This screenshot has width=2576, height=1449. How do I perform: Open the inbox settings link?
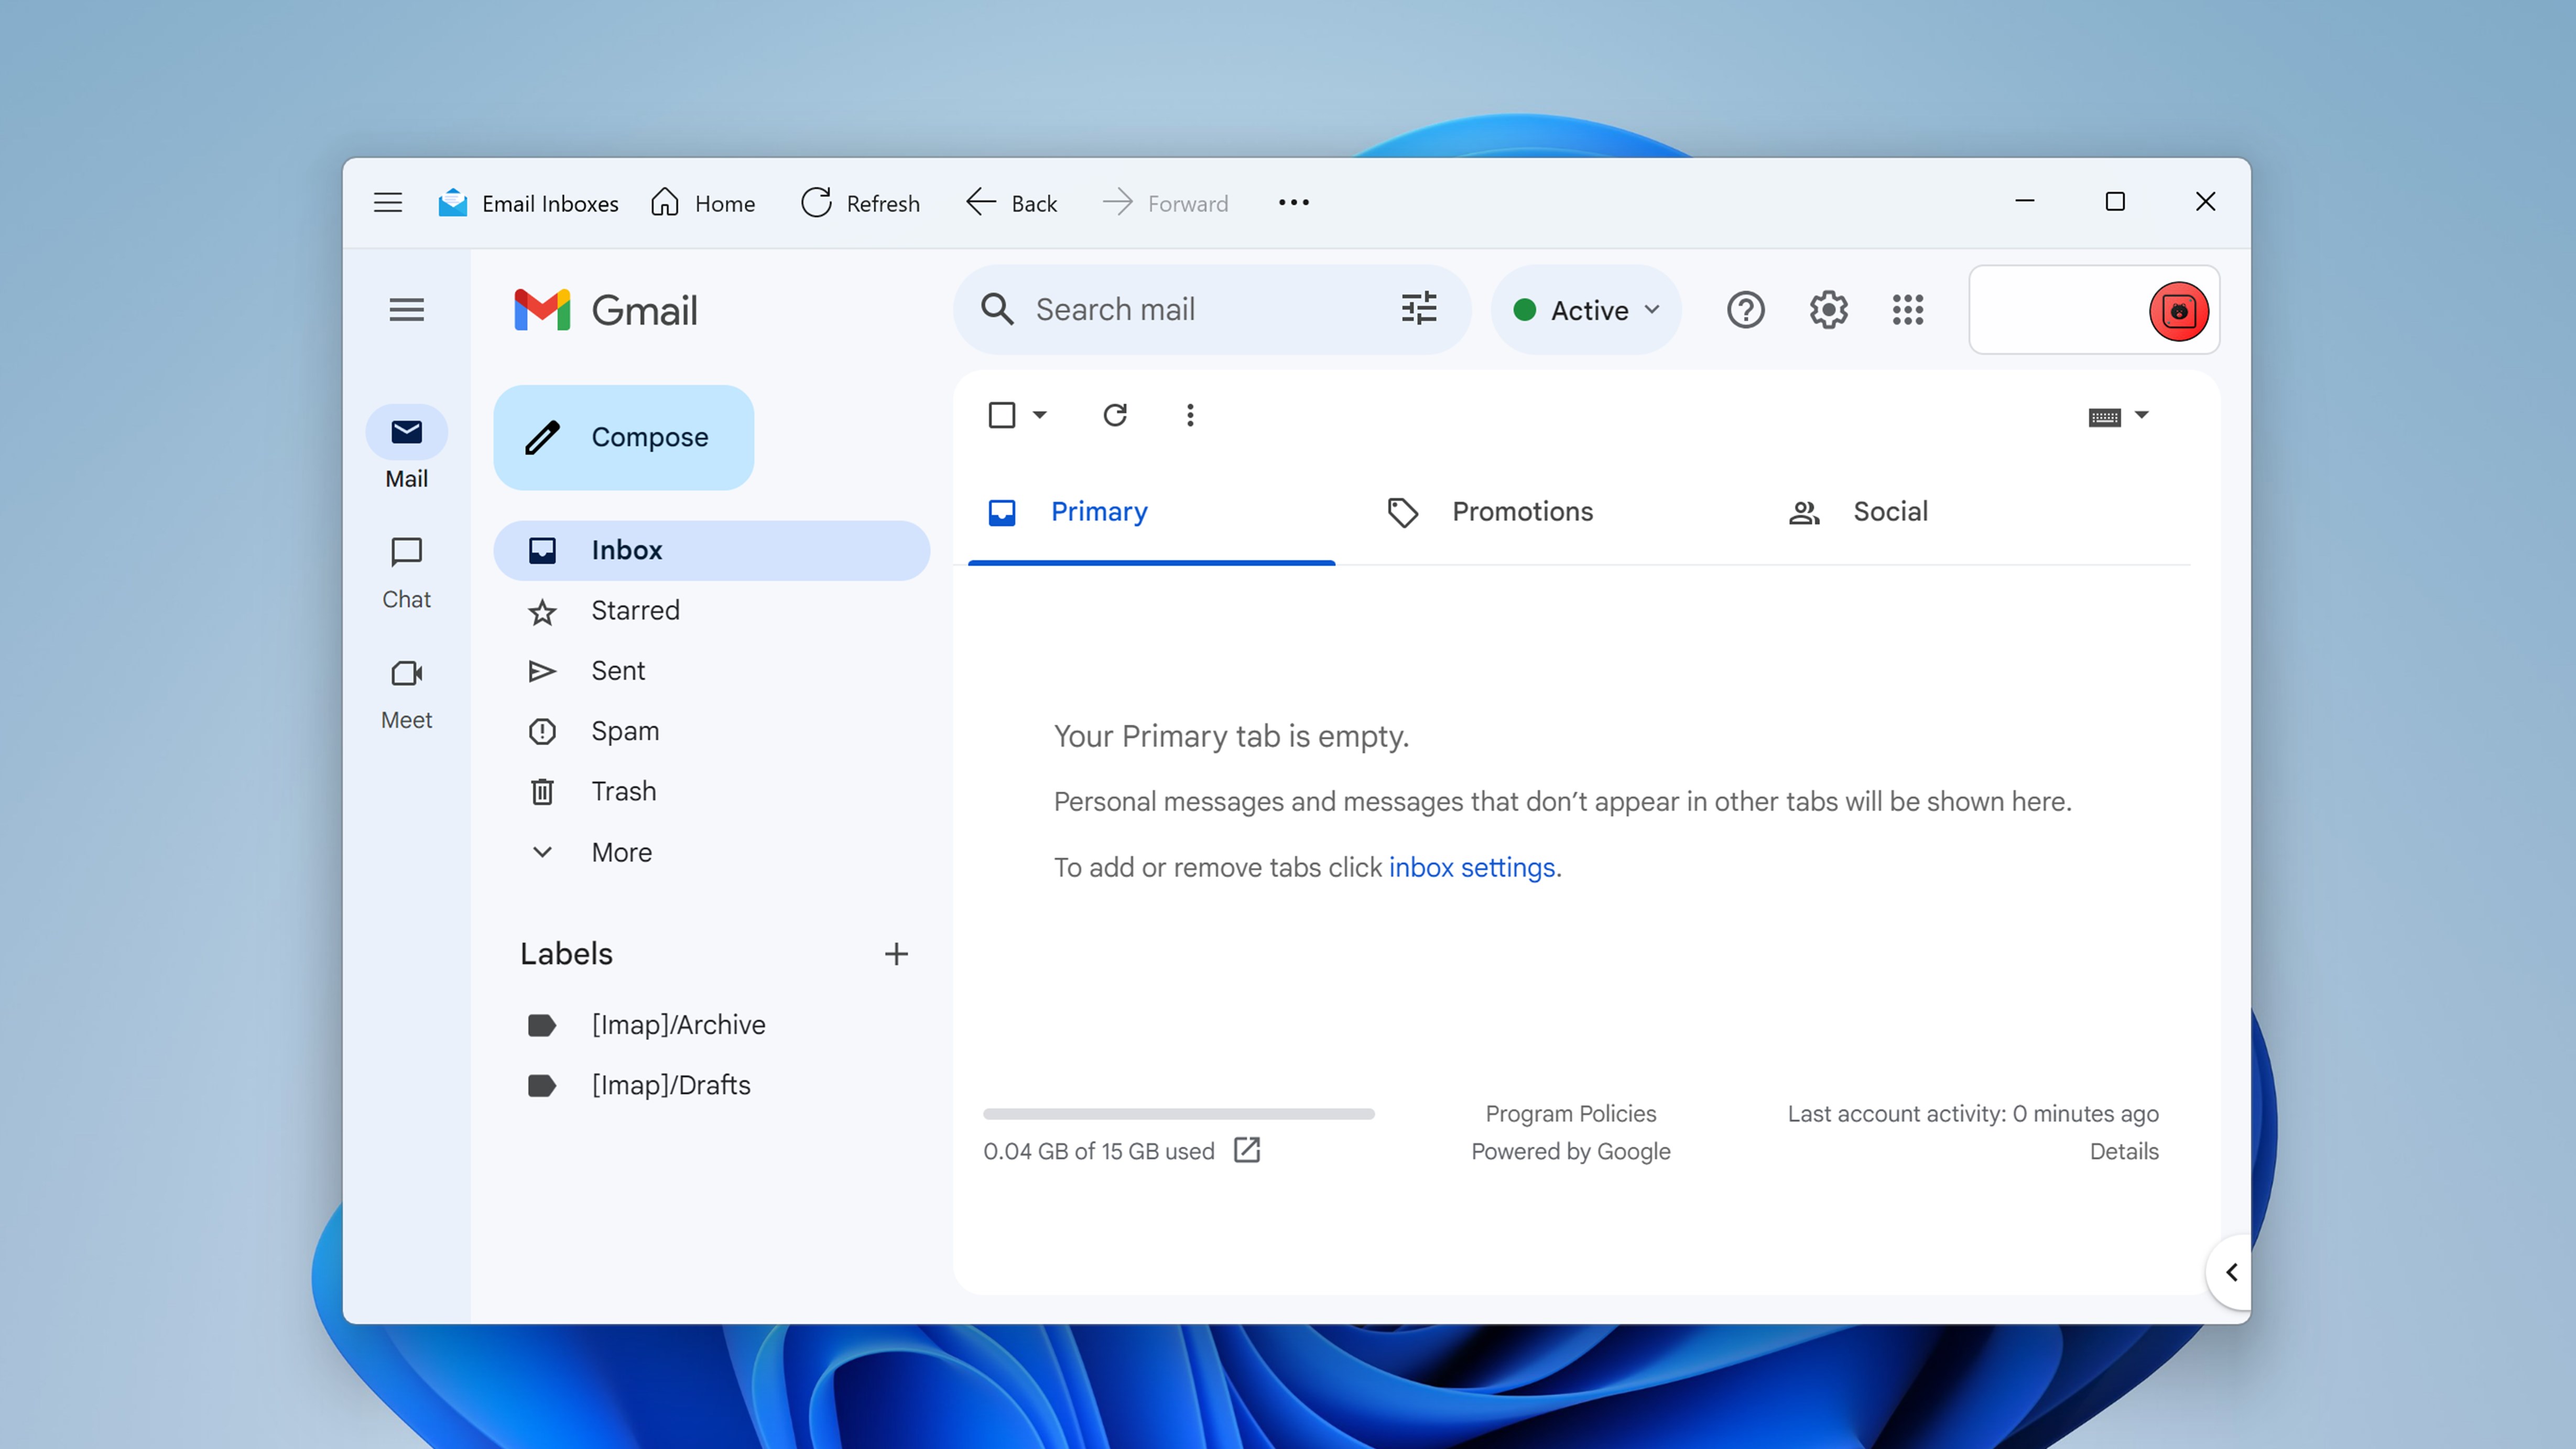click(1471, 867)
